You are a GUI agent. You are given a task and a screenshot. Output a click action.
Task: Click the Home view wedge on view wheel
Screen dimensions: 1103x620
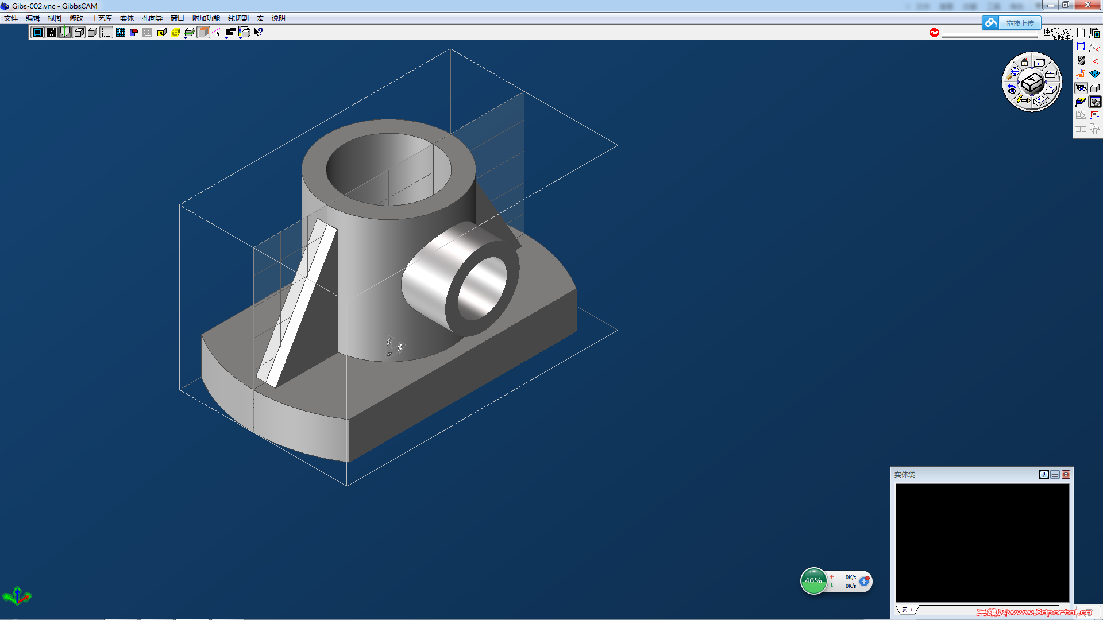1024,62
